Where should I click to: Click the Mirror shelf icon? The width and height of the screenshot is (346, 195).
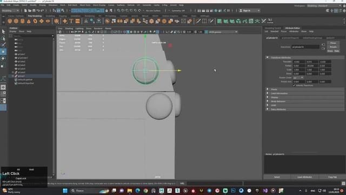point(120,21)
